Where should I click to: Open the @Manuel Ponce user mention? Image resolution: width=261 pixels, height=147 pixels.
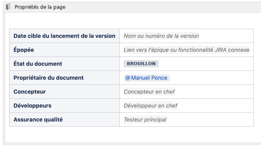point(147,78)
